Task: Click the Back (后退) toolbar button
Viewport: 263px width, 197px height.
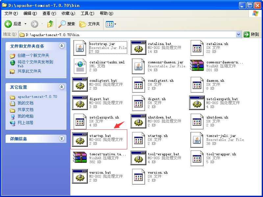Action: point(13,24)
